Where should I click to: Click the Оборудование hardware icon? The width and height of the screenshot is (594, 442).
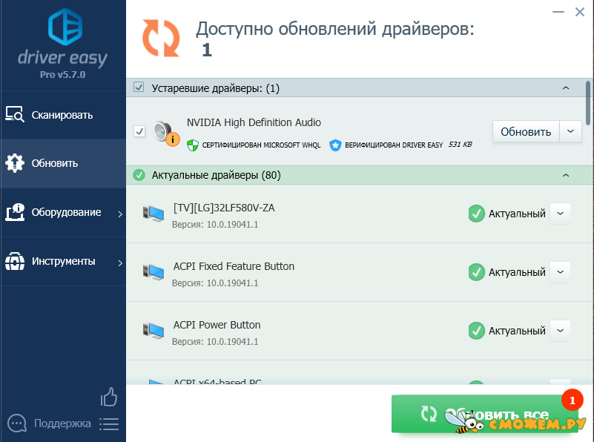click(x=15, y=212)
